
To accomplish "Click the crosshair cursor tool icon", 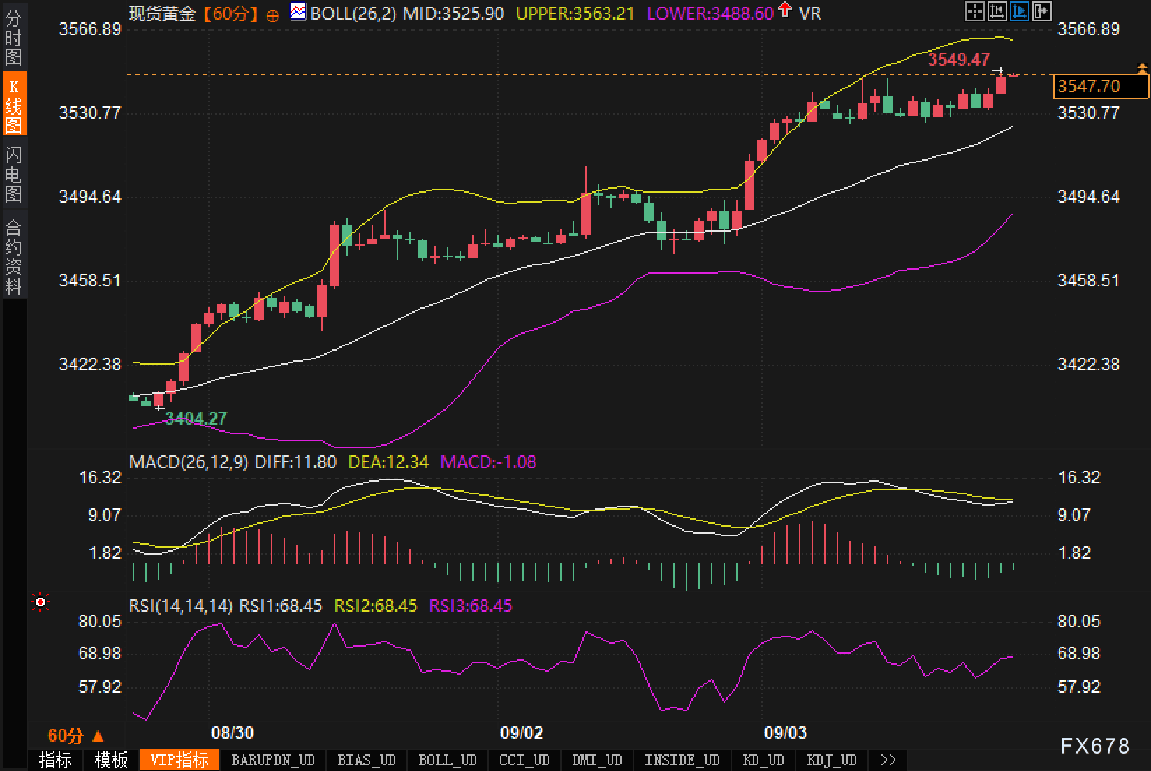I will pos(974,11).
